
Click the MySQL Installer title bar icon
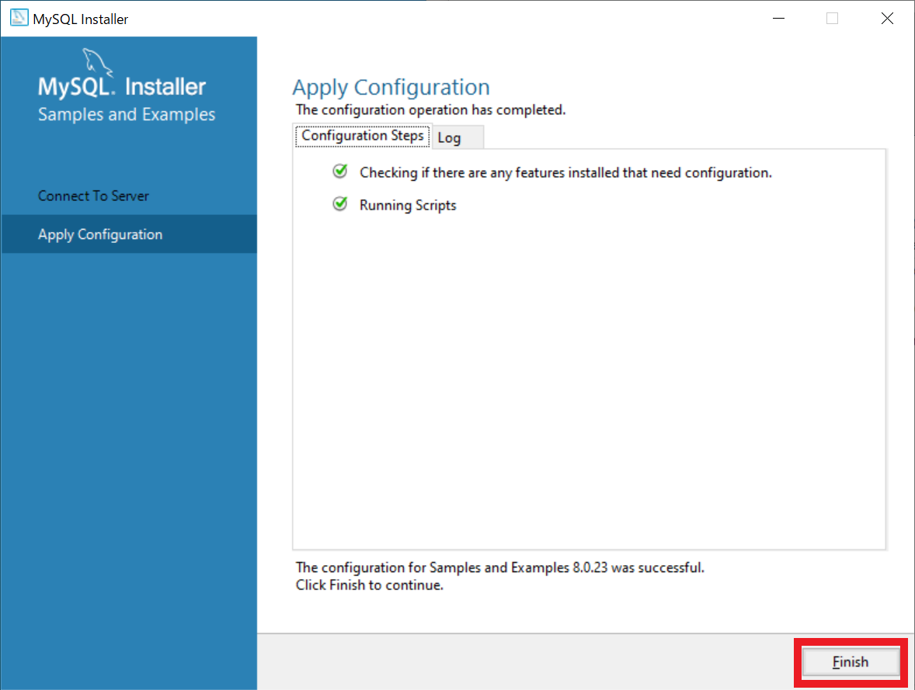coord(19,18)
